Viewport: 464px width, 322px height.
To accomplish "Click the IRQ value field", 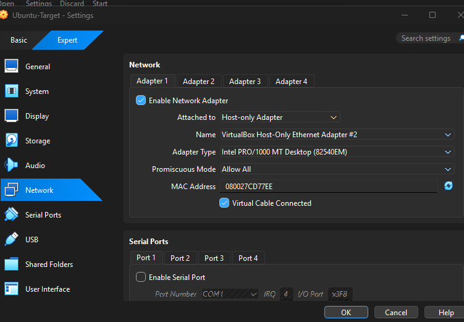I will click(286, 294).
